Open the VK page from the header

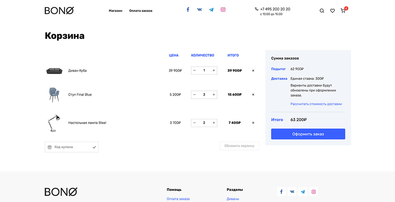pos(200,9)
